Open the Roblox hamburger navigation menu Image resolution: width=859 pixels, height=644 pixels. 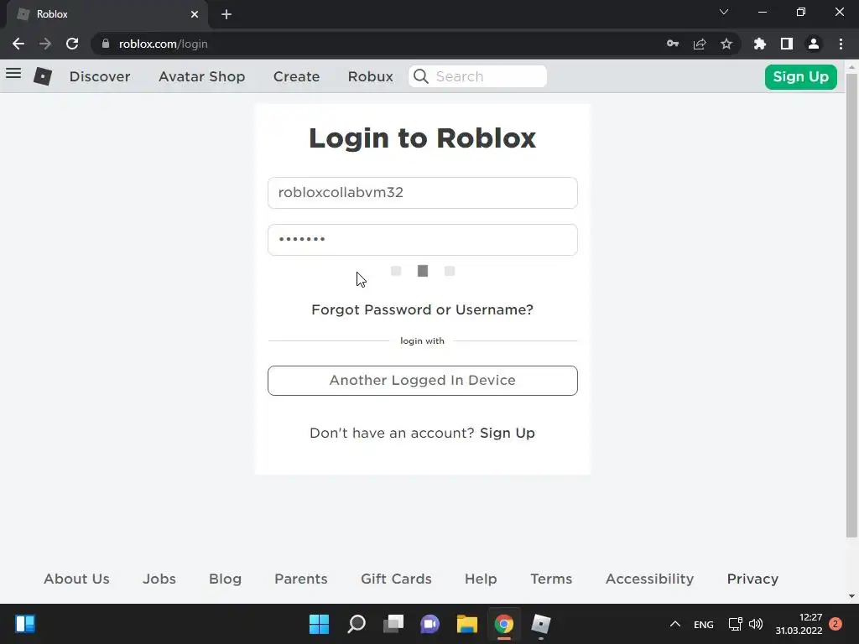click(13, 74)
